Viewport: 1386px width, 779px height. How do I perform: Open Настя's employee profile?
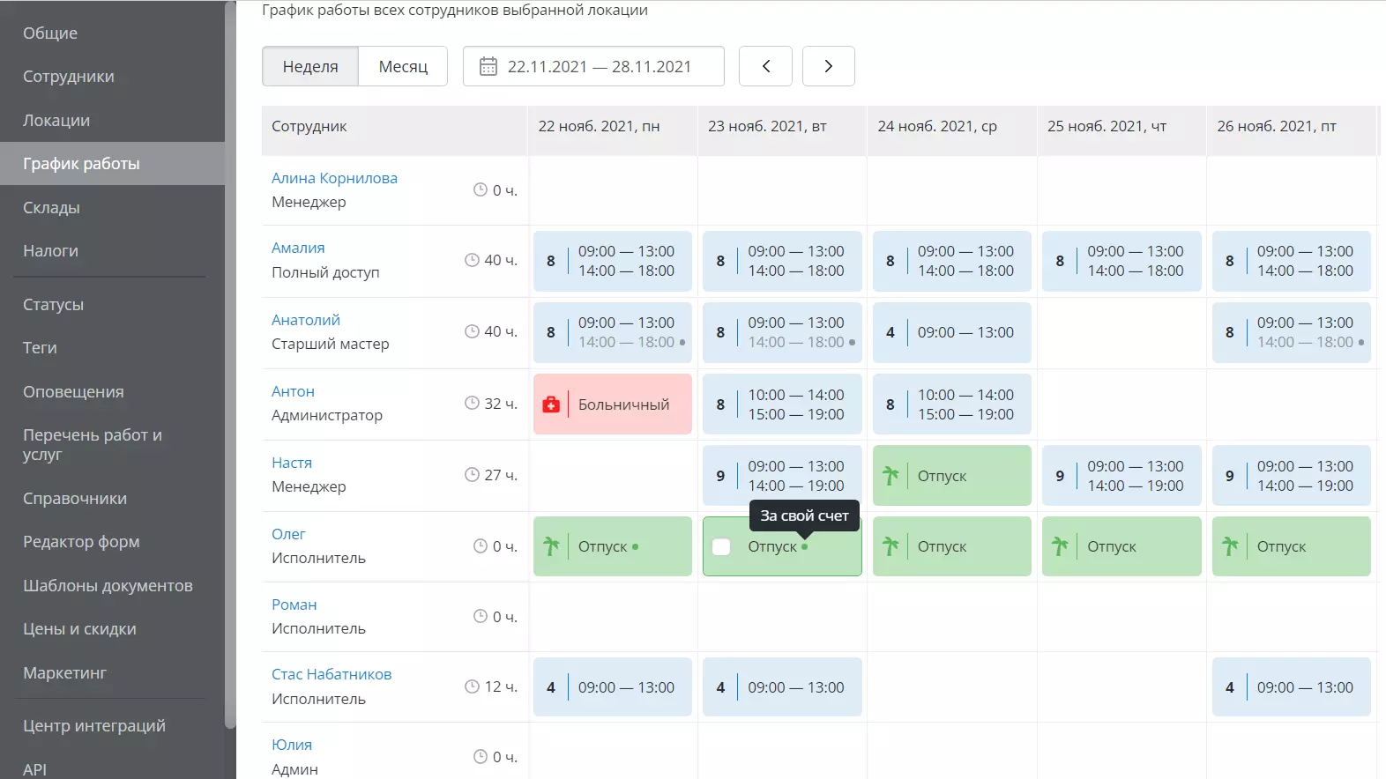point(292,463)
